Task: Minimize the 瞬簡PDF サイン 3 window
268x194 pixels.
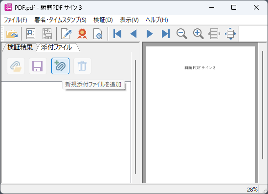Action: (x=212, y=7)
